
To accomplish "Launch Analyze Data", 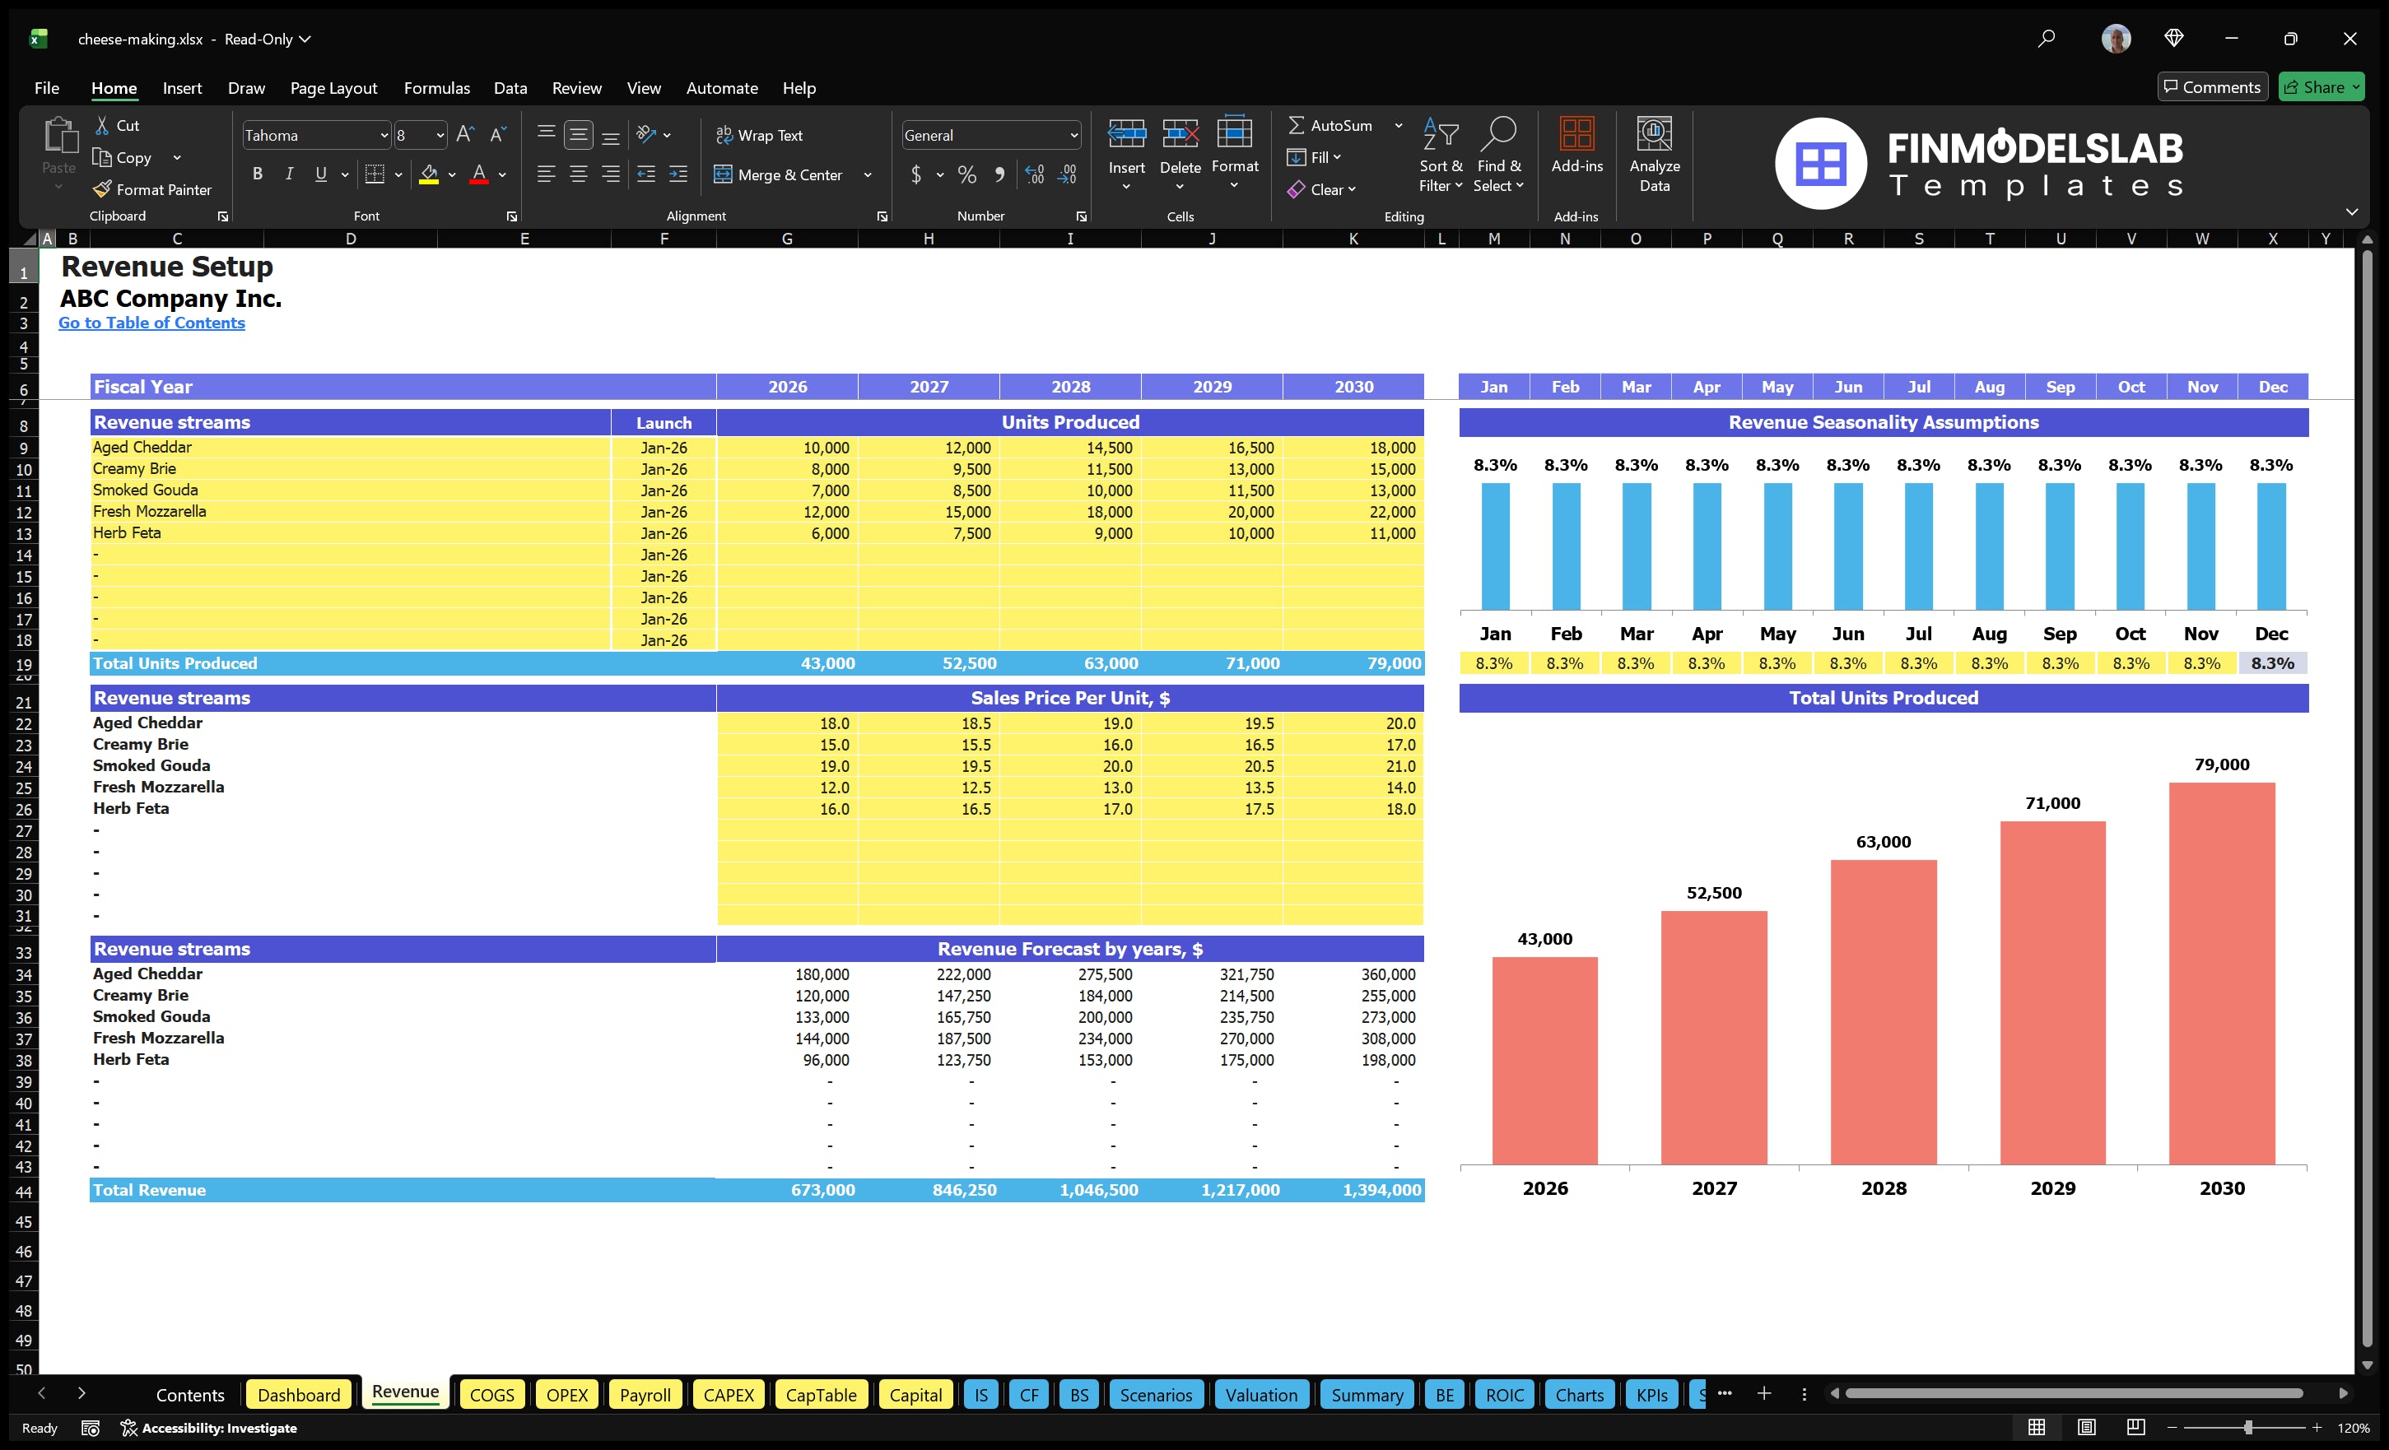I will (x=1655, y=155).
